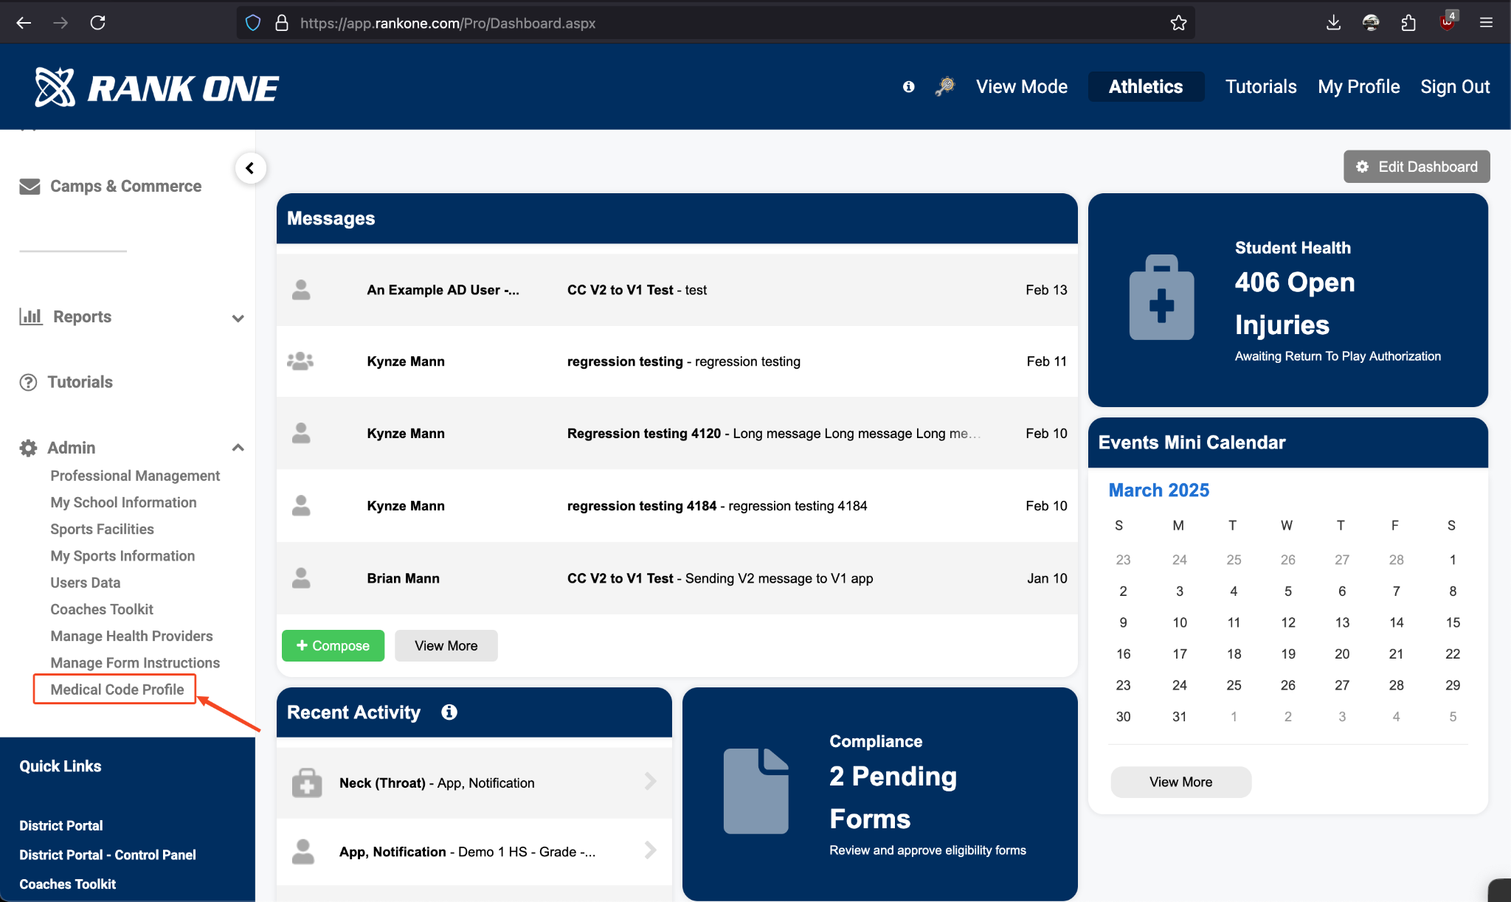This screenshot has height=902, width=1511.
Task: Click the info icon beside View Mode
Action: pos(908,87)
